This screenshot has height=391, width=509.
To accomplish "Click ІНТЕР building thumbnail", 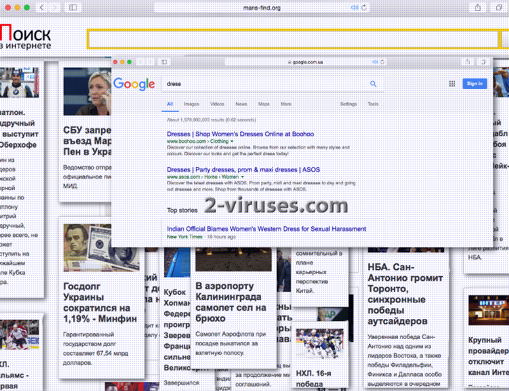I will pos(489,310).
